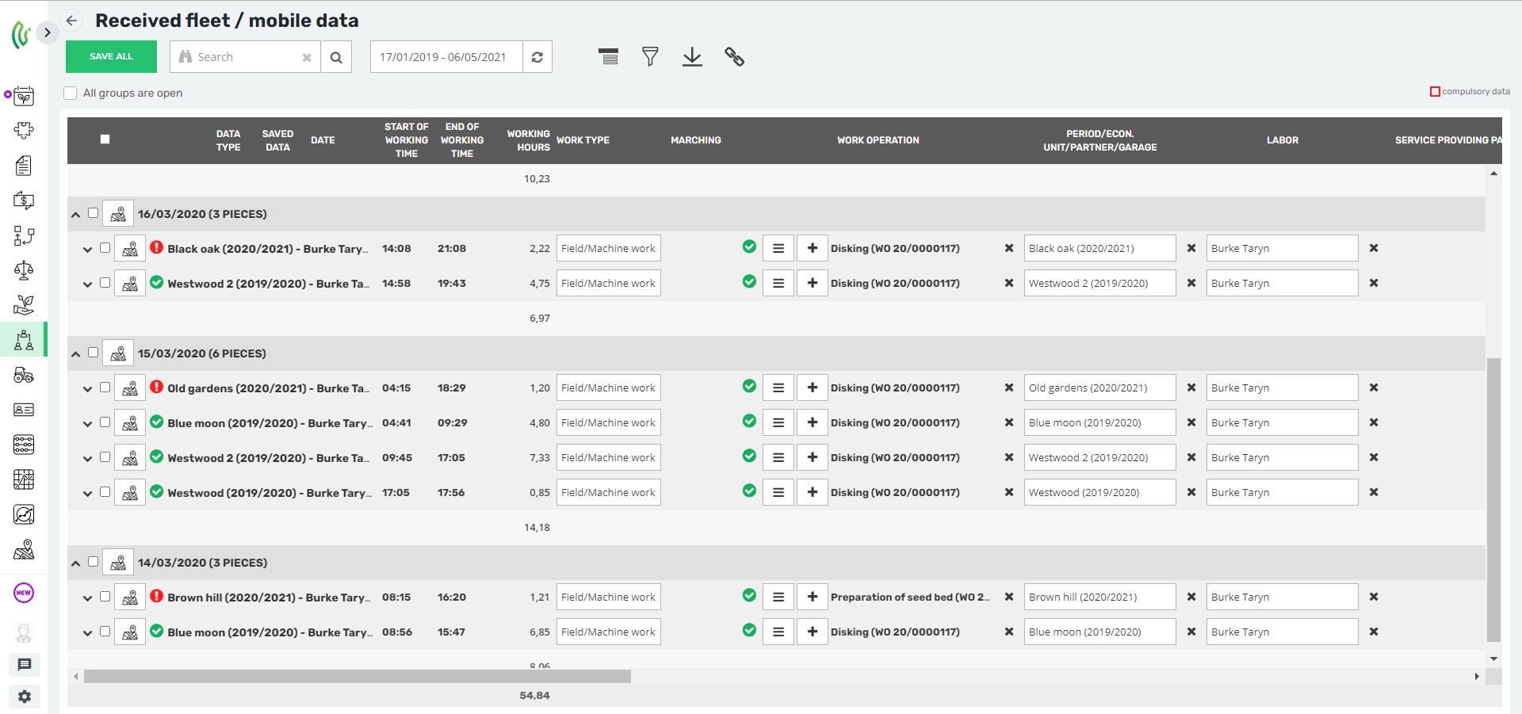Click the refresh icon beside the date range

(537, 56)
